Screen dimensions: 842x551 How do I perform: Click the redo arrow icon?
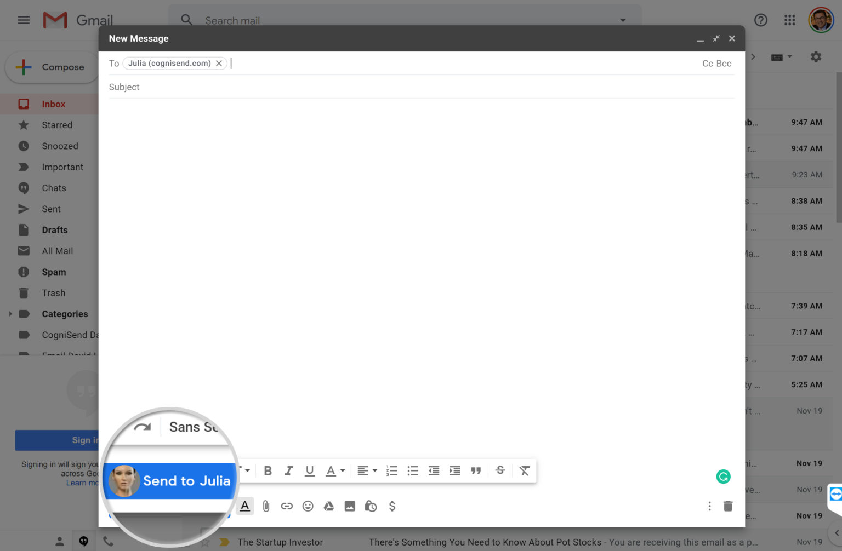(x=143, y=427)
